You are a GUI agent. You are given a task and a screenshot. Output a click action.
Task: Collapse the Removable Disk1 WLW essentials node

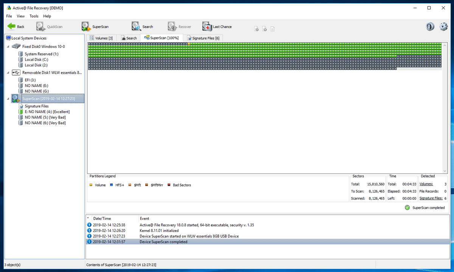point(8,73)
